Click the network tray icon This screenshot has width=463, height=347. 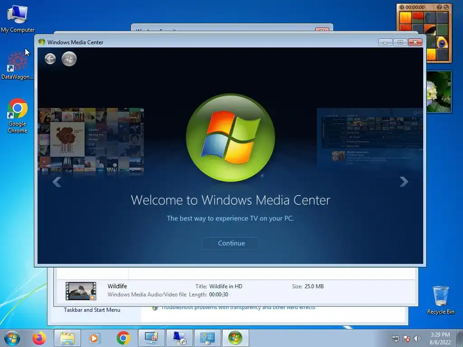[x=395, y=338]
